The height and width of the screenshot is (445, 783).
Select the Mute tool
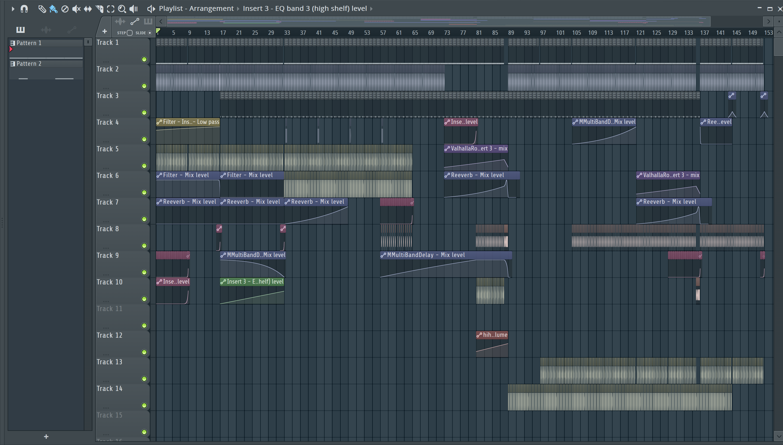(76, 9)
